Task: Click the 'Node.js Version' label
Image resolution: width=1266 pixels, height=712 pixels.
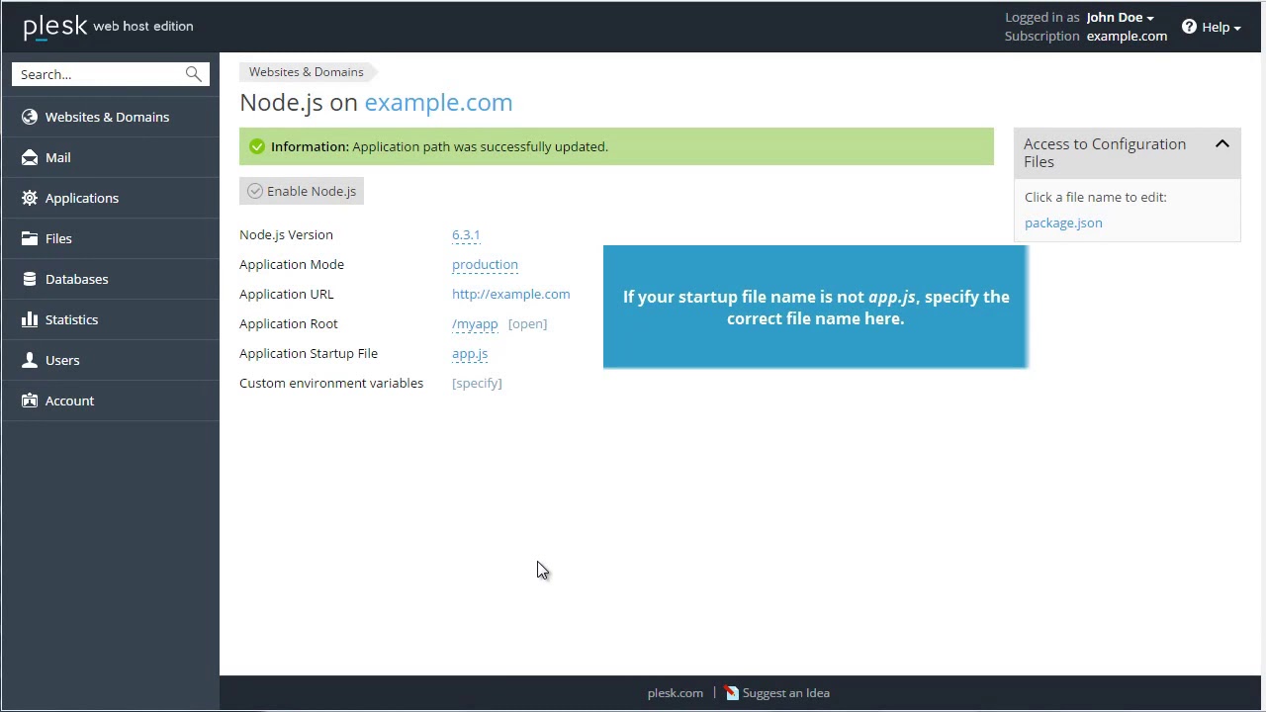Action: [286, 234]
